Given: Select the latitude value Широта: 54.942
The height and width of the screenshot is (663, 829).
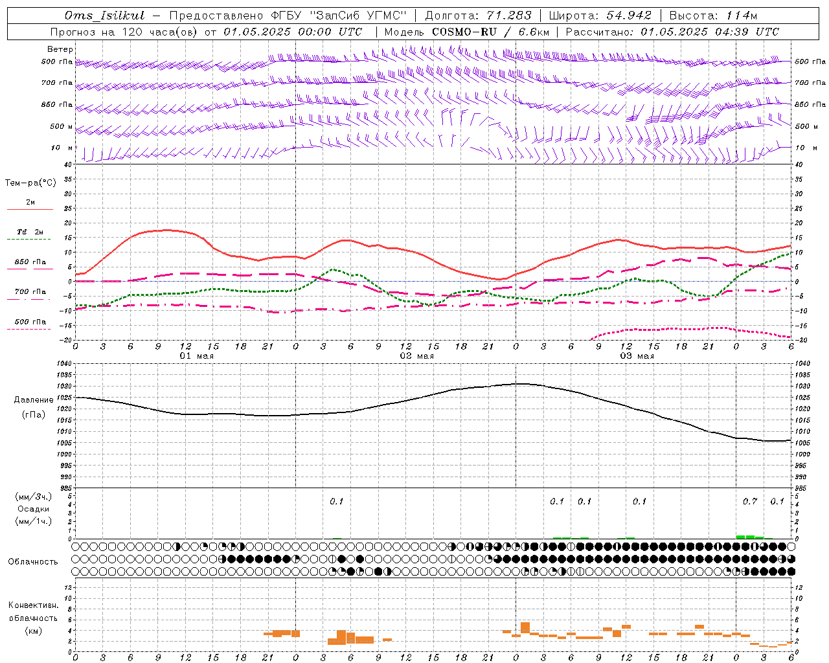Looking at the screenshot, I should click(x=600, y=16).
